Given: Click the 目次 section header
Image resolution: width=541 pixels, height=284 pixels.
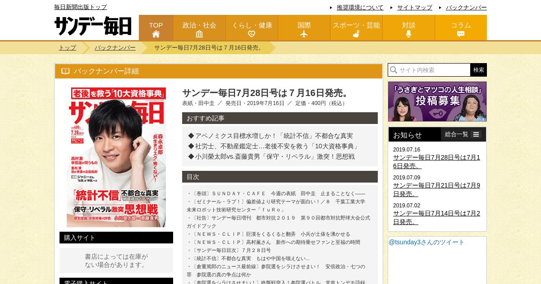Looking at the screenshot, I should click(280, 177).
